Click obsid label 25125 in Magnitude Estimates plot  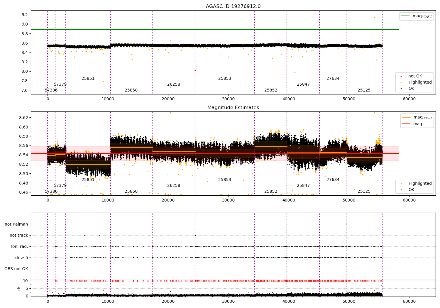point(364,192)
